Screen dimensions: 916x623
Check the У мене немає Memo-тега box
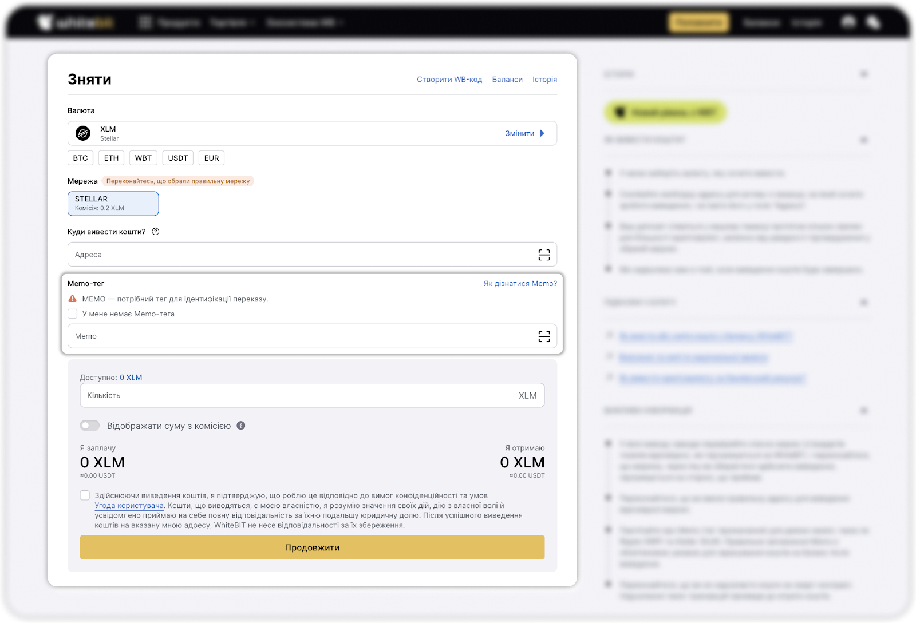(73, 314)
